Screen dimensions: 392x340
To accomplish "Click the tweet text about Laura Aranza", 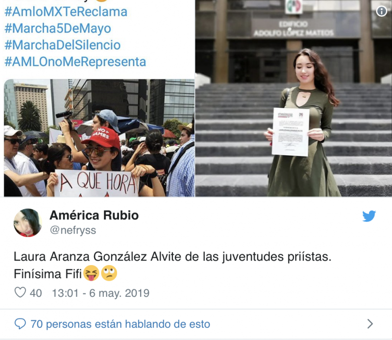I will tap(172, 265).
